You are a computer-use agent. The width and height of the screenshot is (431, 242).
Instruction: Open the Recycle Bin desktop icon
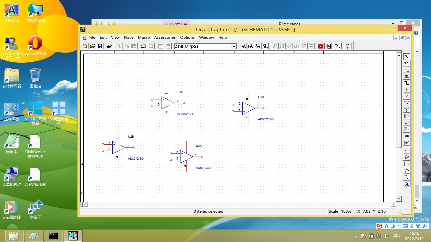(35, 78)
